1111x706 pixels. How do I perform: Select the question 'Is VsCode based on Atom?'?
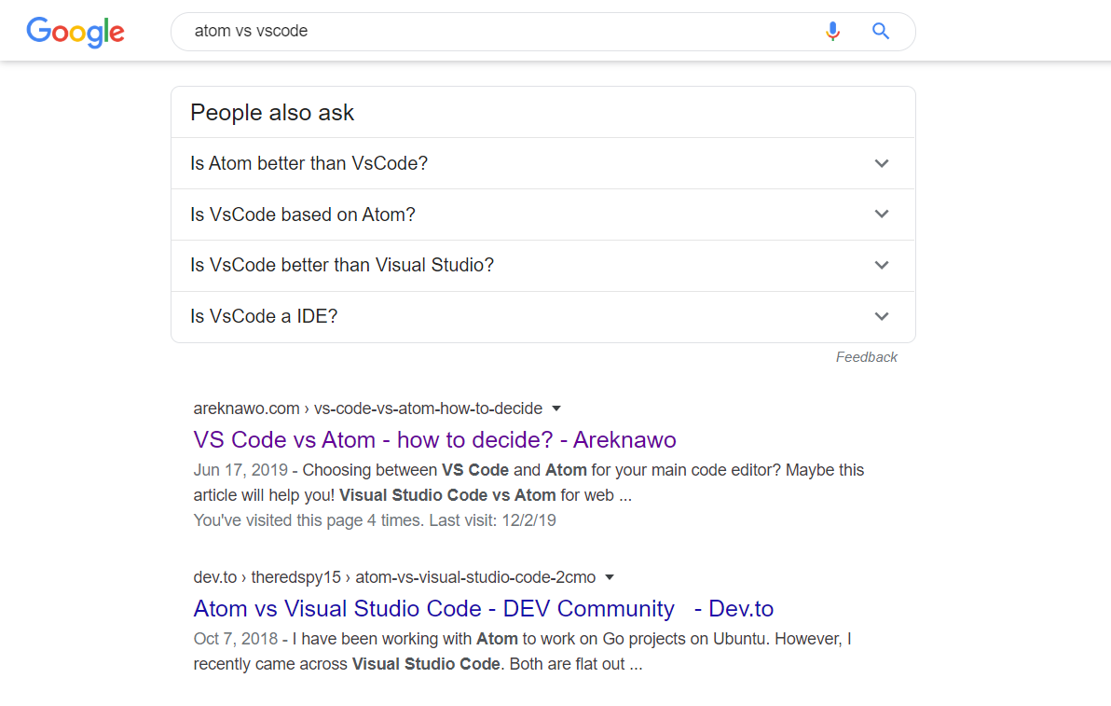tap(303, 215)
